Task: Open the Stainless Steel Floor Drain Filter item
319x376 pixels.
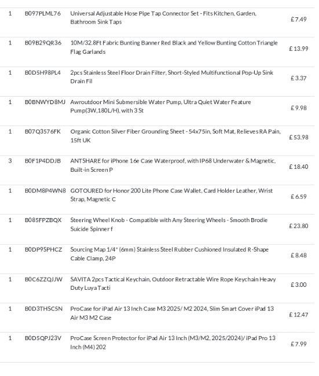Action: (x=171, y=77)
